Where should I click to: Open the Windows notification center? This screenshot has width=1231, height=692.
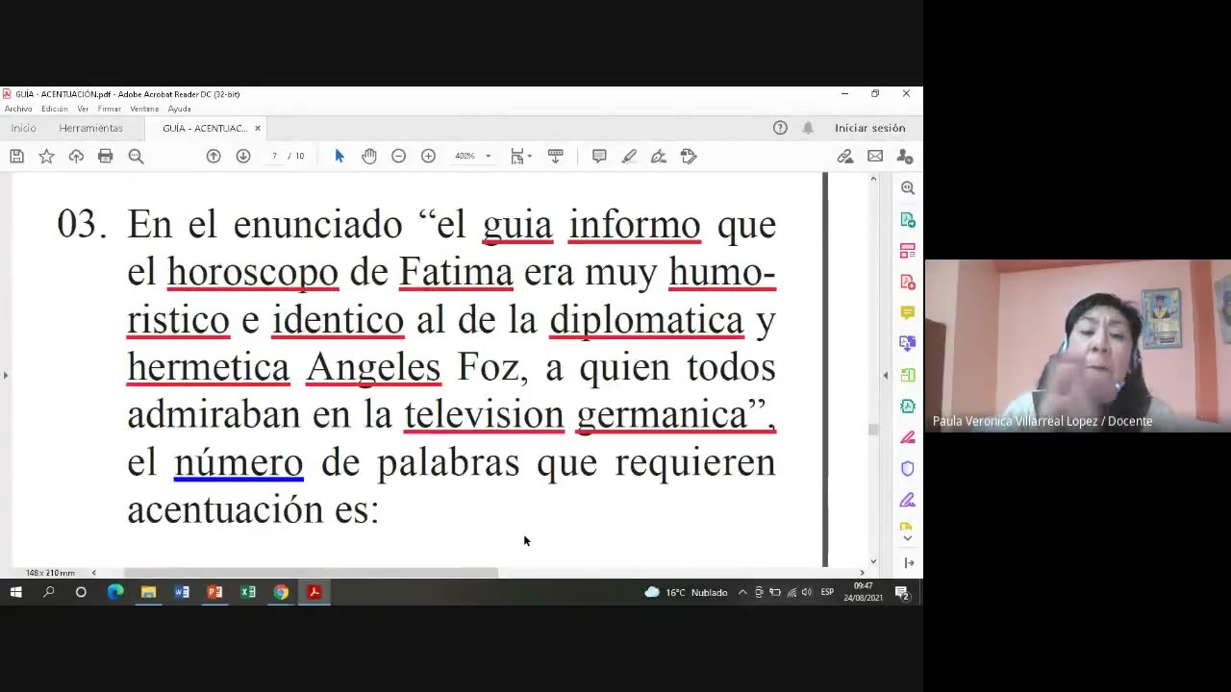pyautogui.click(x=902, y=592)
